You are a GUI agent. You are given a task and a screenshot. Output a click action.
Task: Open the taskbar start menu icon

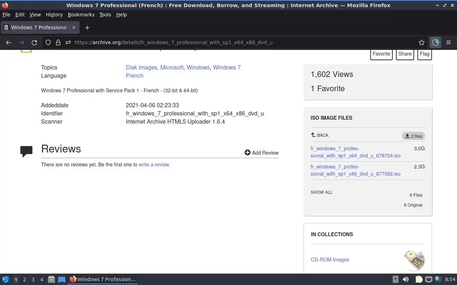click(6, 279)
